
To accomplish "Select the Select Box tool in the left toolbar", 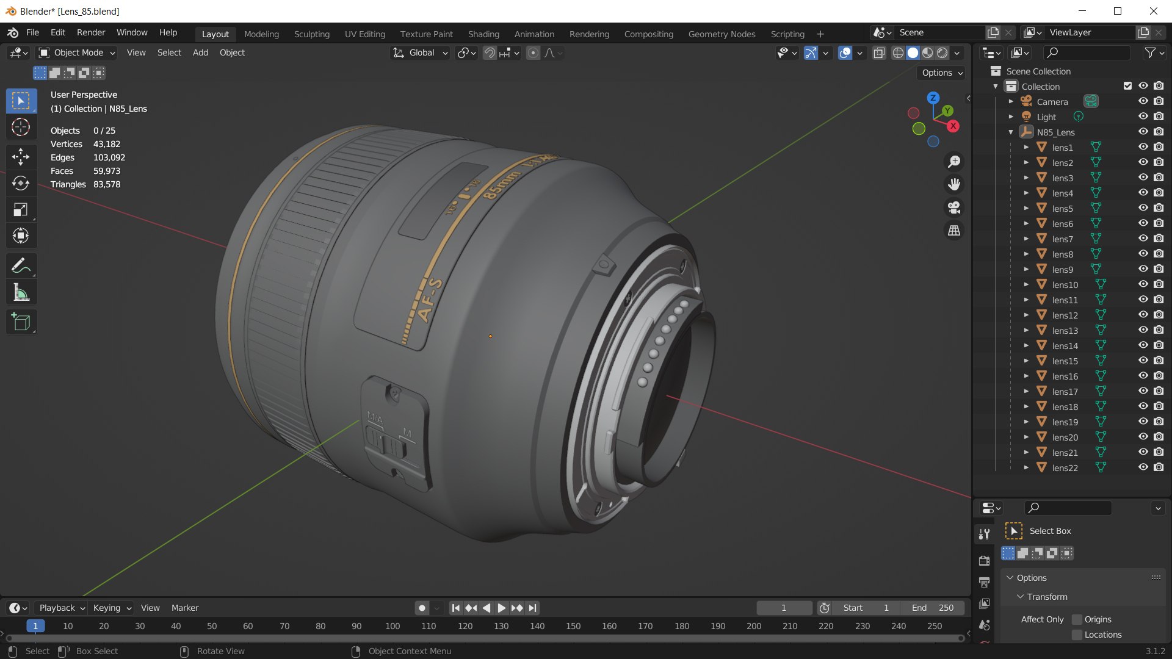I will 21,101.
